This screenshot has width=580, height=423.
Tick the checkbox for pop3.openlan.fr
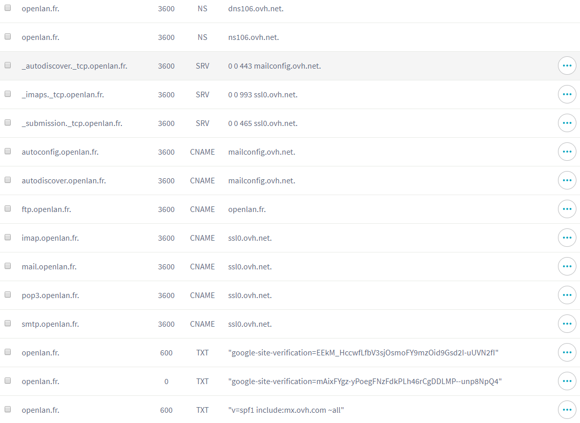tap(8, 295)
